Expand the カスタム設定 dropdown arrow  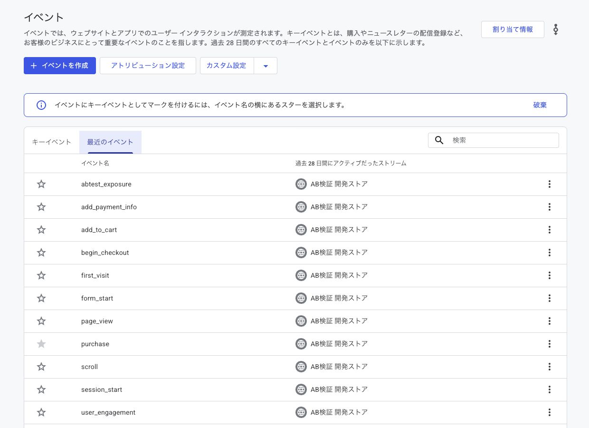266,66
